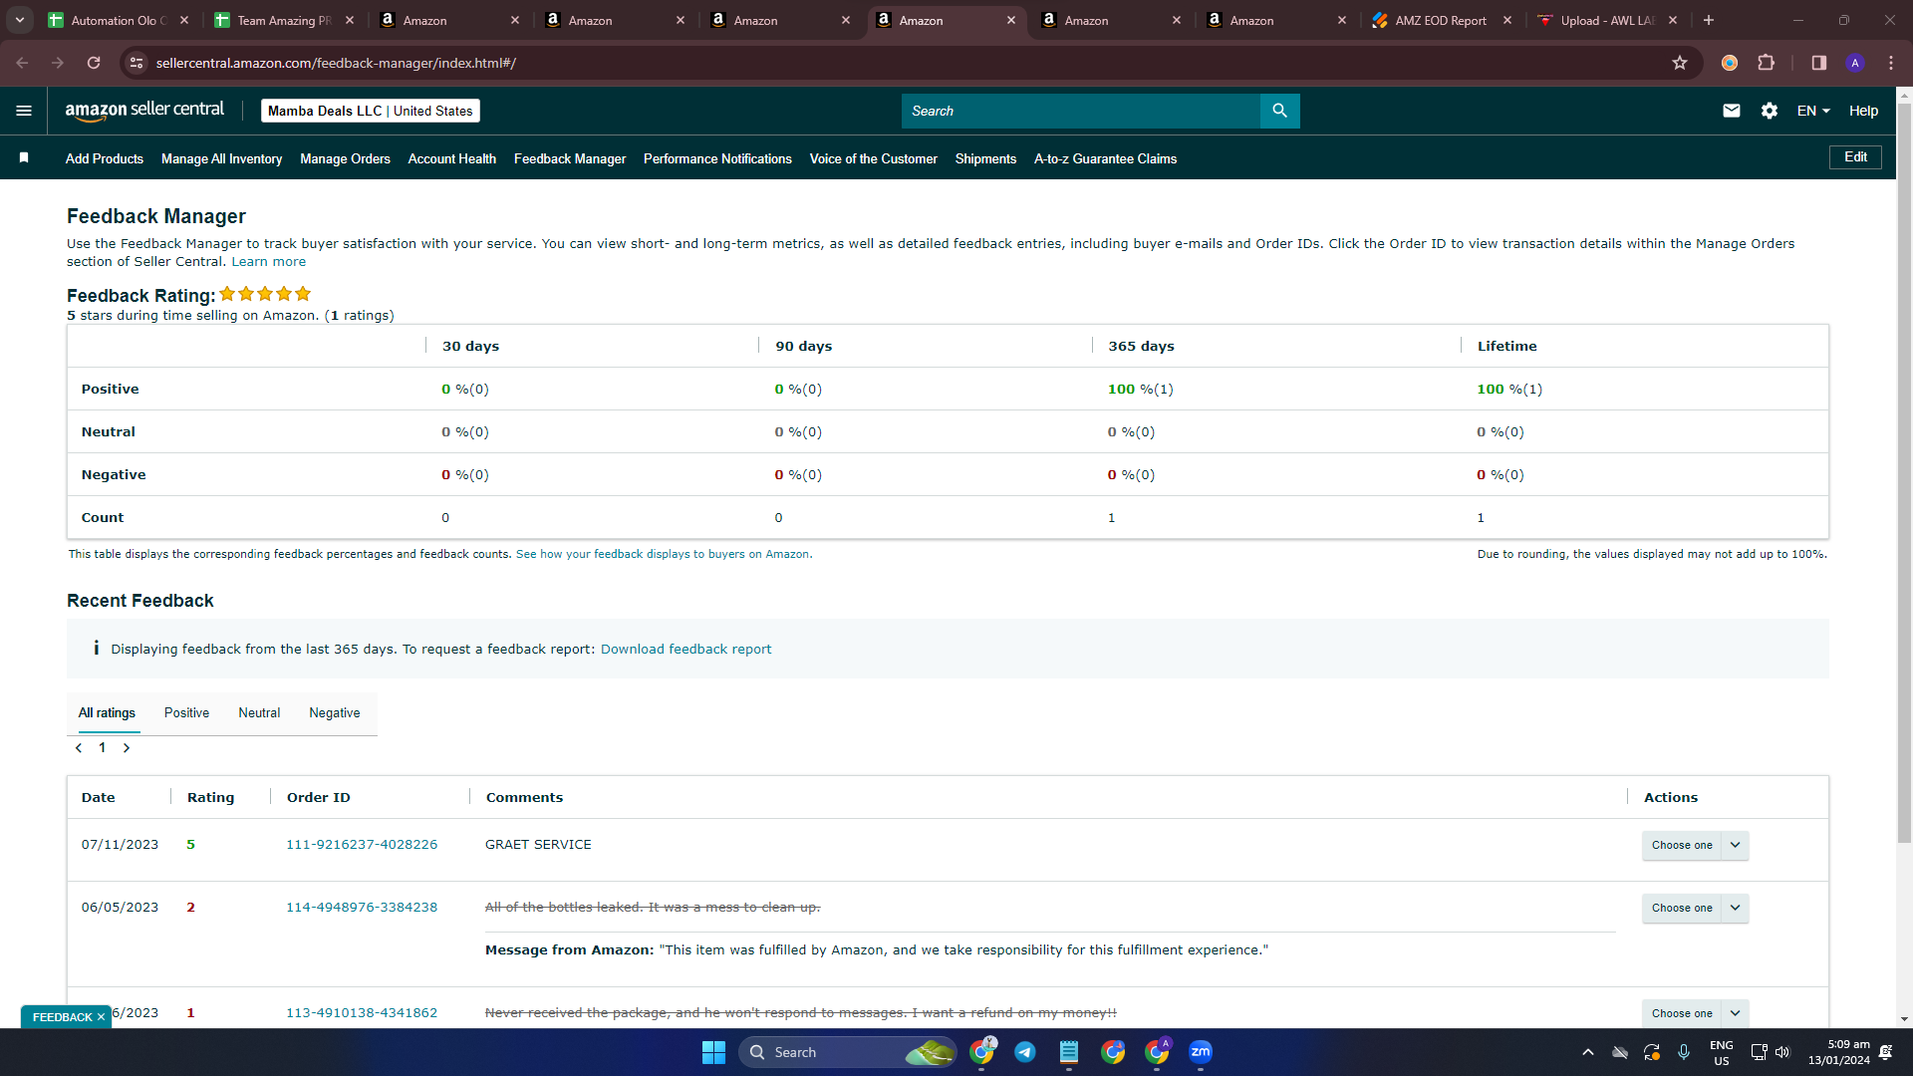Switch to the AMZ EOD Report tab
Screen dimensions: 1913x1076
pyautogui.click(x=1441, y=20)
